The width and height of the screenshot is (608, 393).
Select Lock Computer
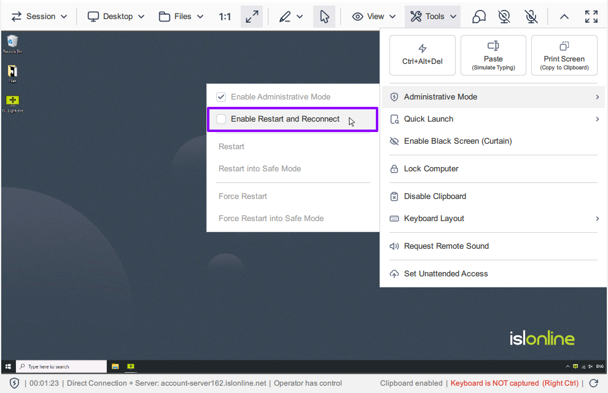click(x=494, y=169)
